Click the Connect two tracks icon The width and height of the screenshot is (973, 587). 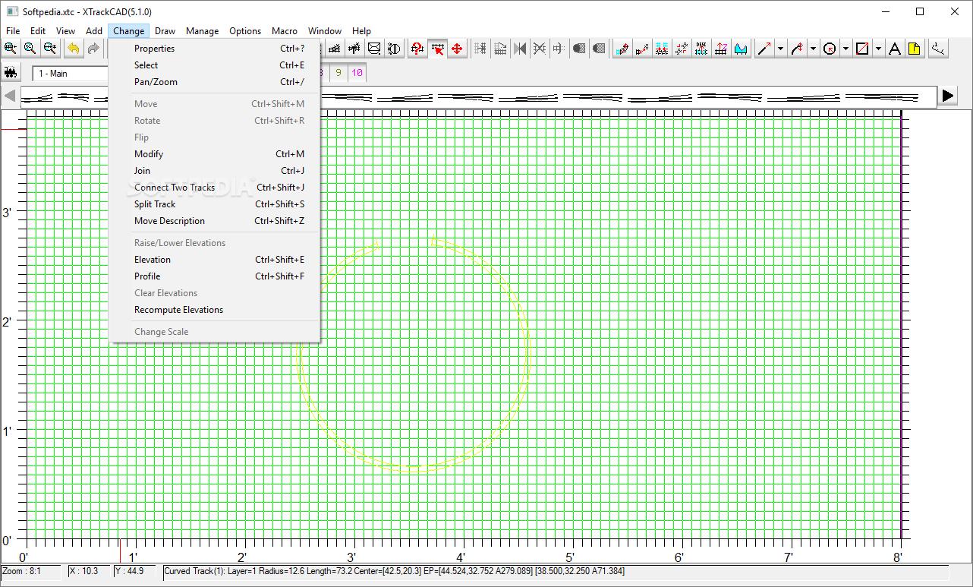(x=662, y=49)
